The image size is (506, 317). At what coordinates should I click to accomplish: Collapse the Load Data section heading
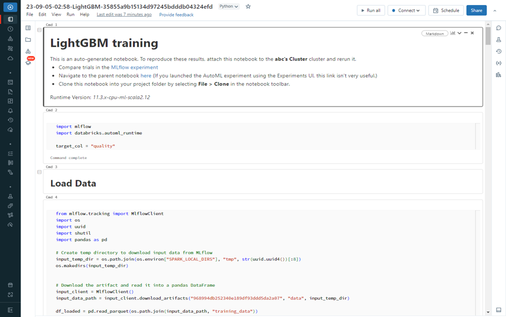pos(39,172)
